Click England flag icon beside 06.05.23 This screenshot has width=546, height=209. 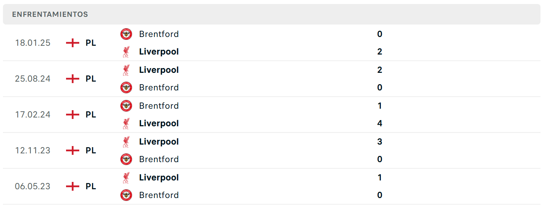[x=73, y=186]
